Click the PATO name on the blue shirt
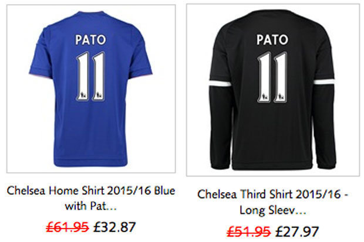This screenshot has height=242, width=364. (x=90, y=40)
